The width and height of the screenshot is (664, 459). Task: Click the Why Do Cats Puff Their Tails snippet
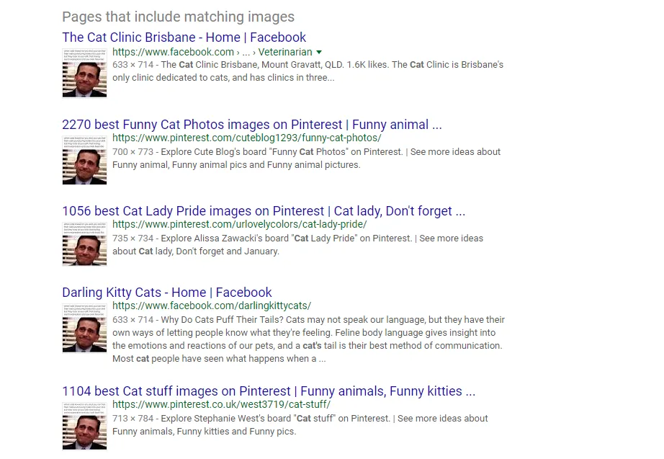pos(308,339)
